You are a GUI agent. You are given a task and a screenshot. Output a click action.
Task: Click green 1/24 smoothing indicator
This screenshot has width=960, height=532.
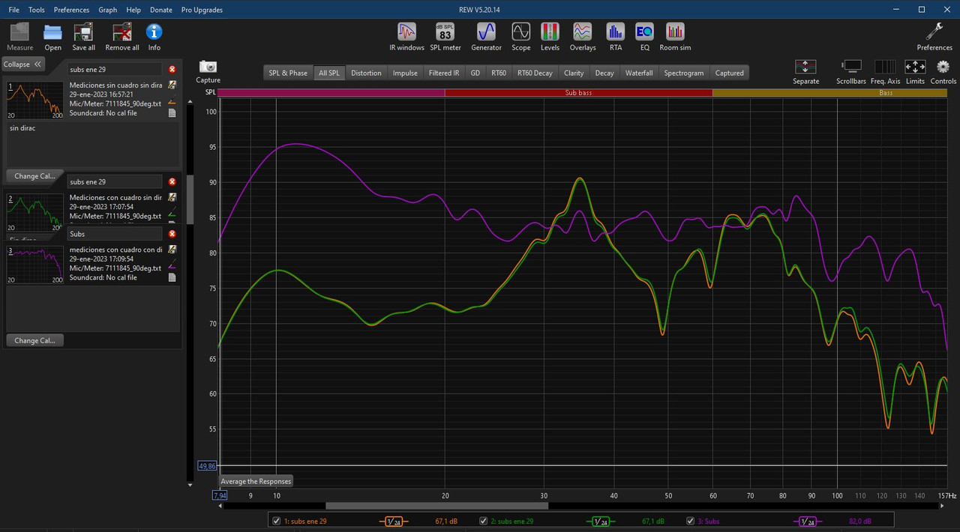(600, 521)
